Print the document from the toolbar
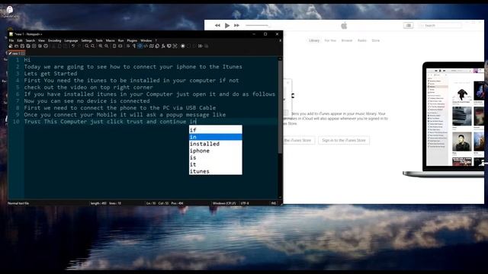This screenshot has width=488, height=274. tap(46, 46)
